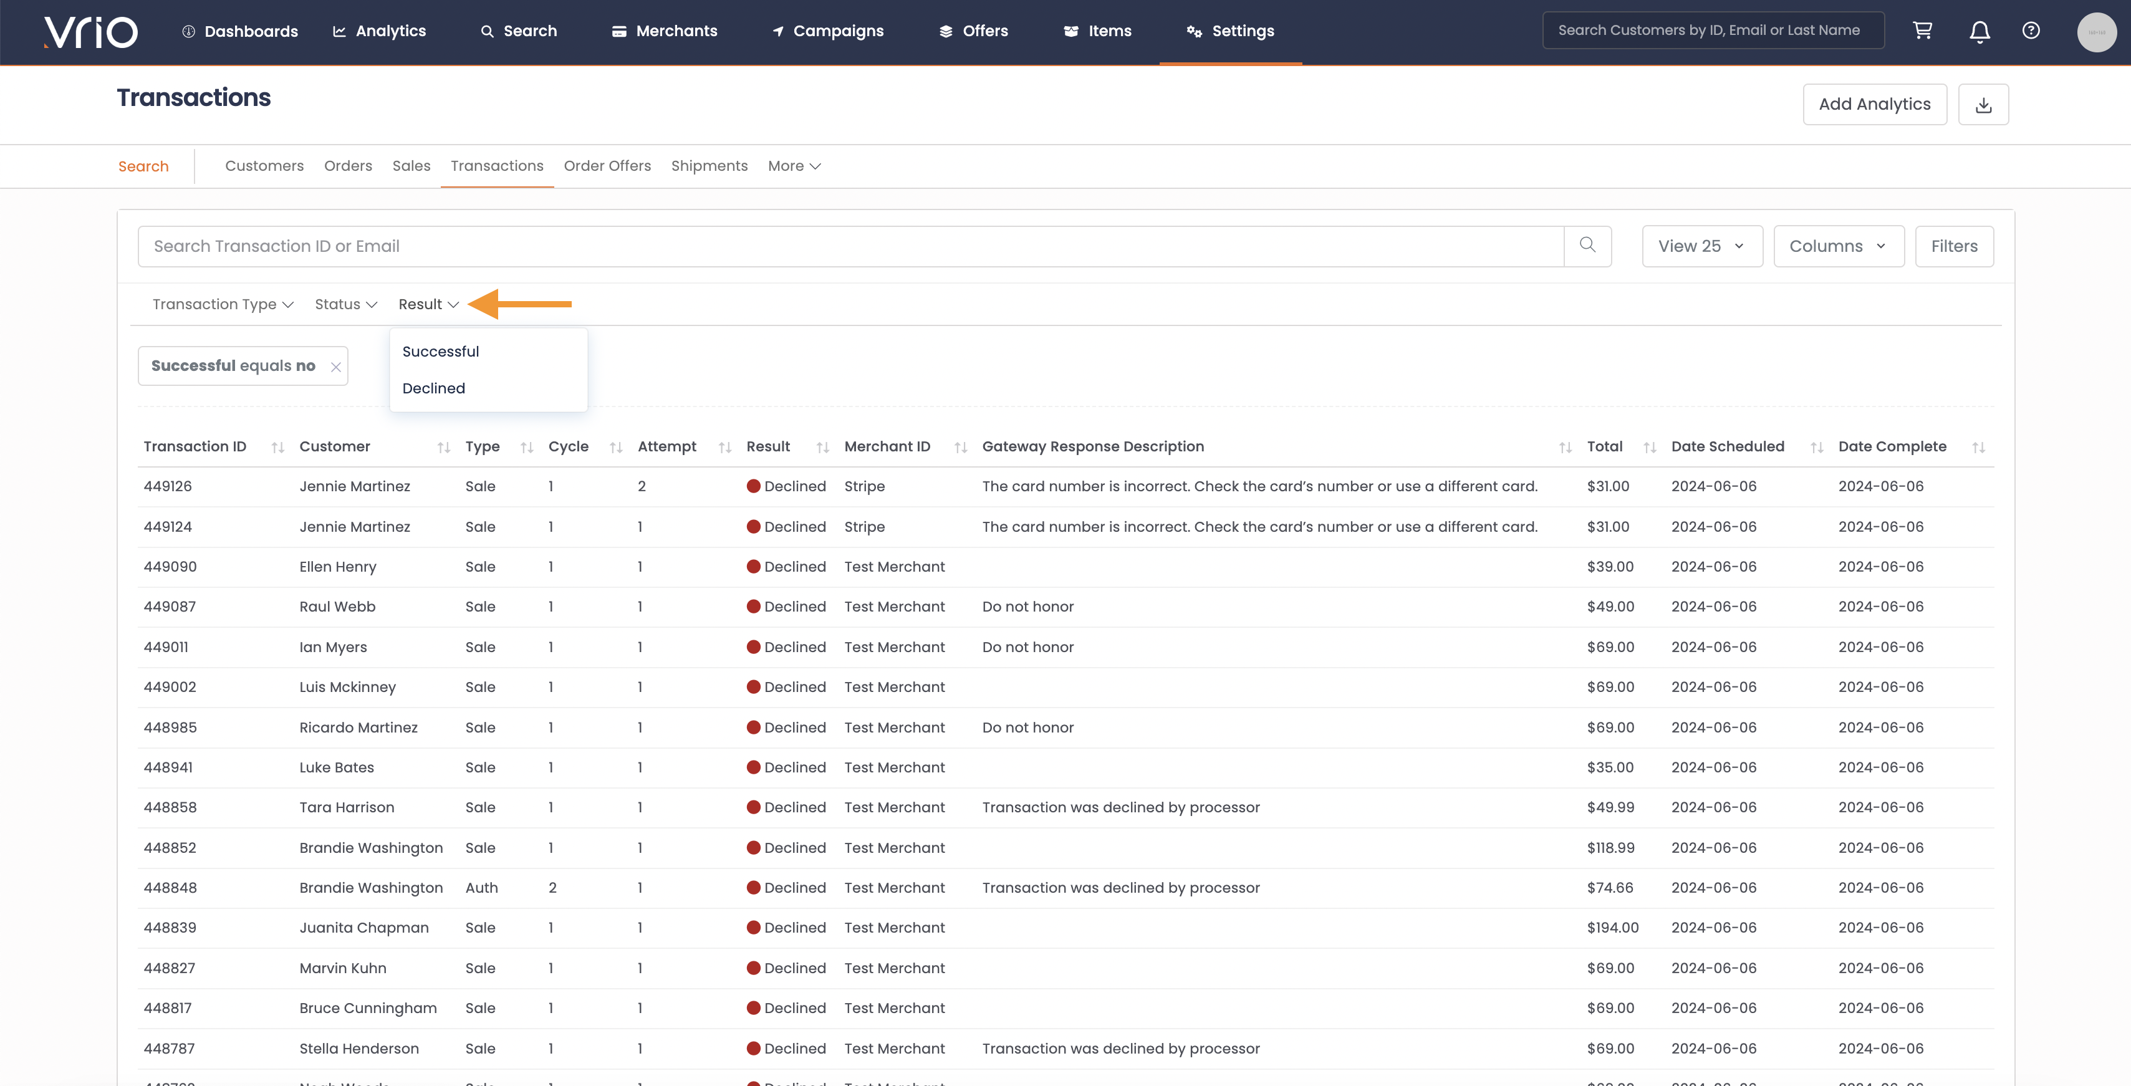Click the orange Search section link
The image size is (2131, 1086).
[143, 167]
